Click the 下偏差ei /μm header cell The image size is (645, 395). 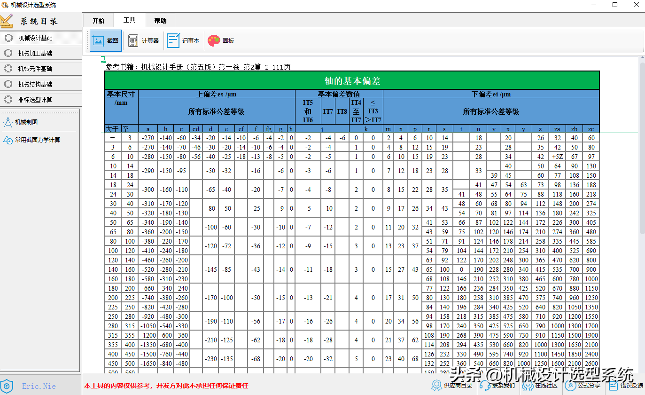[x=491, y=94]
